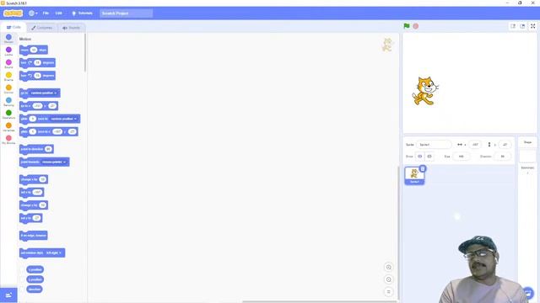Click the go to x y block
Viewport: 540px width, 303px height.
39,106
